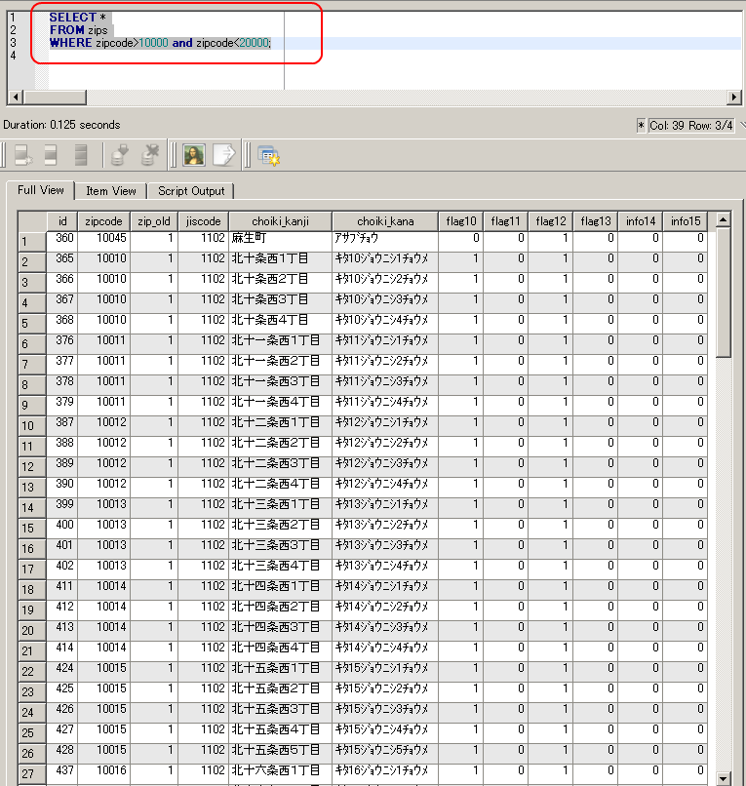Click the zipcode column header
This screenshot has height=786, width=746.
tap(103, 221)
